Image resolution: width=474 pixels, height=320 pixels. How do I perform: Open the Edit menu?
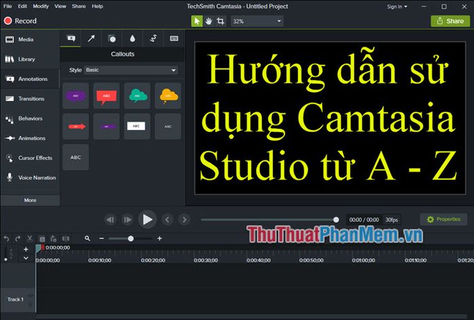click(x=22, y=6)
